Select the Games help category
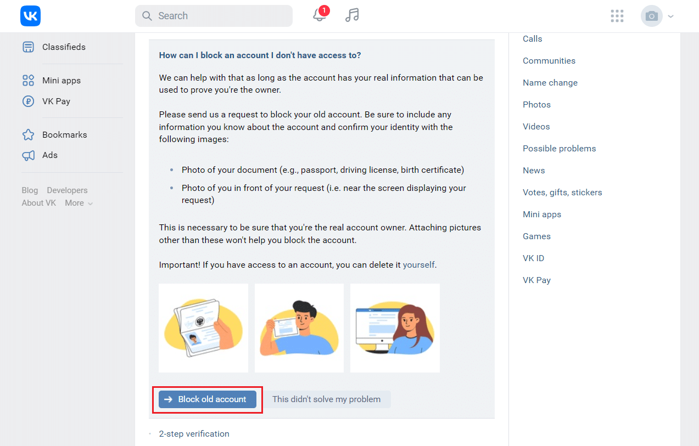Image resolution: width=699 pixels, height=446 pixels. tap(536, 236)
